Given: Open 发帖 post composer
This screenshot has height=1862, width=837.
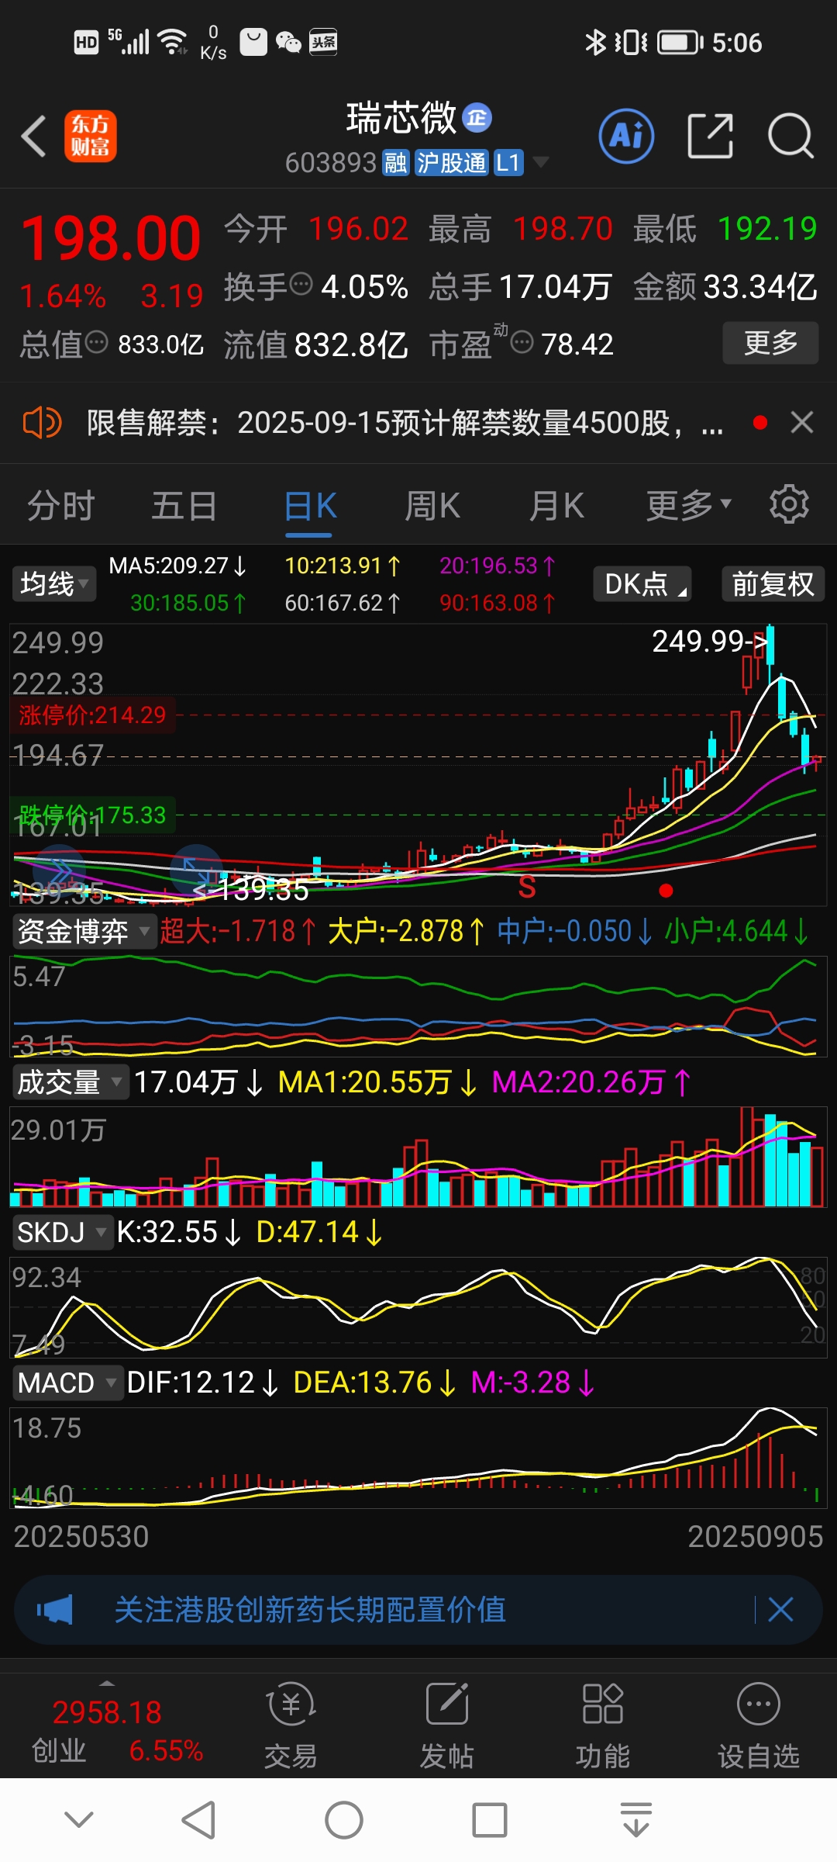Looking at the screenshot, I should click(x=447, y=1725).
